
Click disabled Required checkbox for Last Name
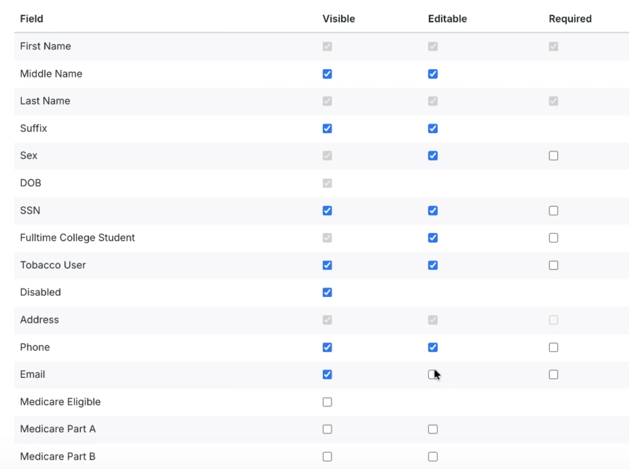pos(553,101)
